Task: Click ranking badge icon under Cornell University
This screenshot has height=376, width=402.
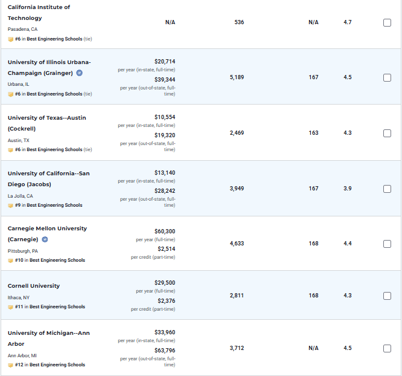Action: (10, 306)
